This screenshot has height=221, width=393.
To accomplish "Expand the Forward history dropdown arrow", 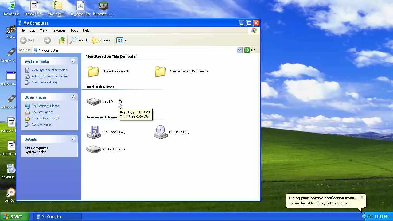I will (x=54, y=40).
